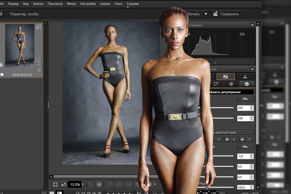Decrease the 100,0 value with stepper down
Image resolution: width=291 pixels, height=194 pixels.
(252, 188)
